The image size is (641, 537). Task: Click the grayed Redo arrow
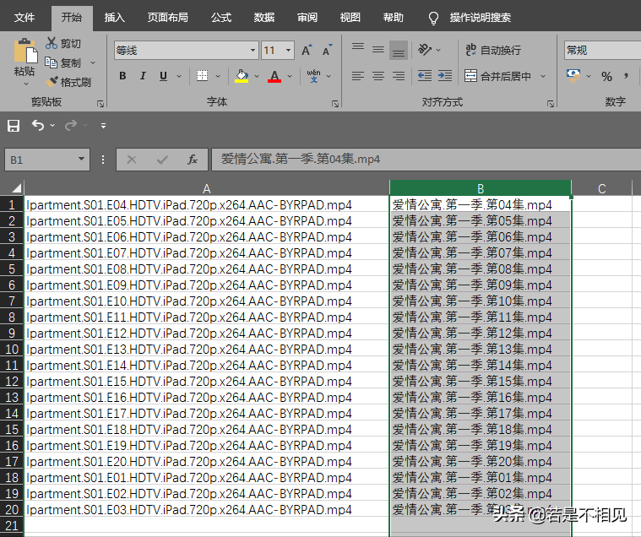pyautogui.click(x=71, y=125)
